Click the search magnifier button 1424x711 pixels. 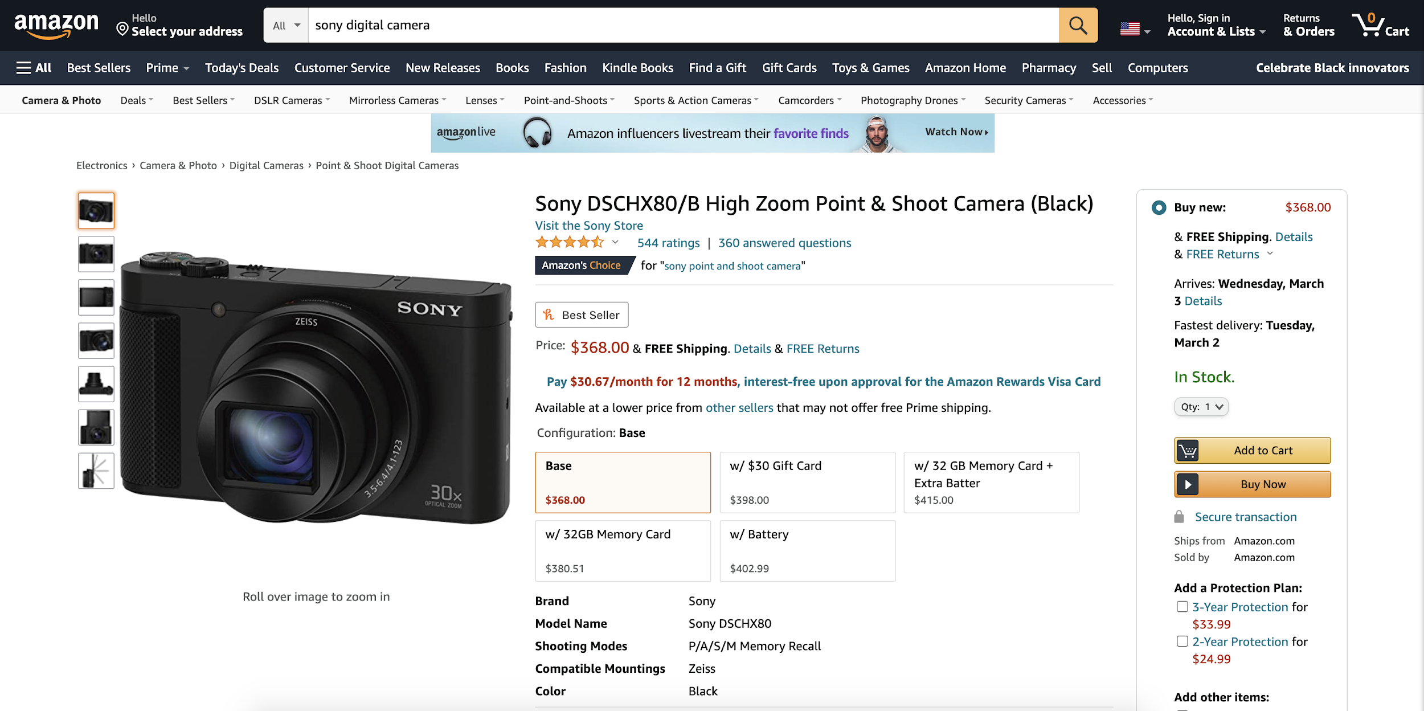tap(1078, 25)
